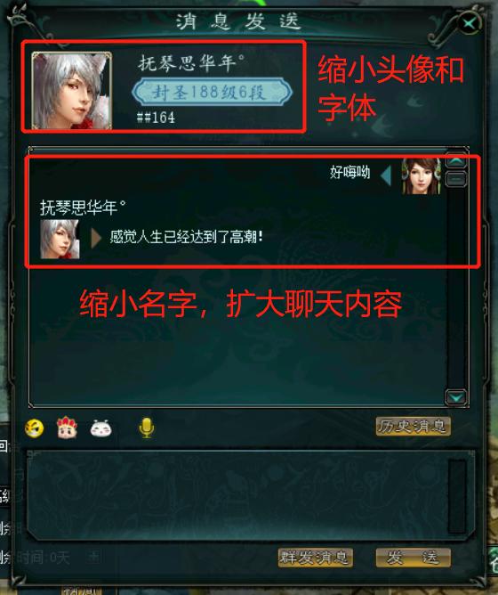This screenshot has height=595, width=498.
Task: Click inside the message input box
Action: tap(235, 495)
